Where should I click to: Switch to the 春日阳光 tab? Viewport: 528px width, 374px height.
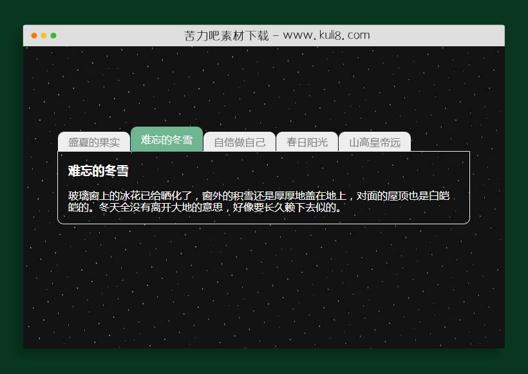[x=307, y=142]
